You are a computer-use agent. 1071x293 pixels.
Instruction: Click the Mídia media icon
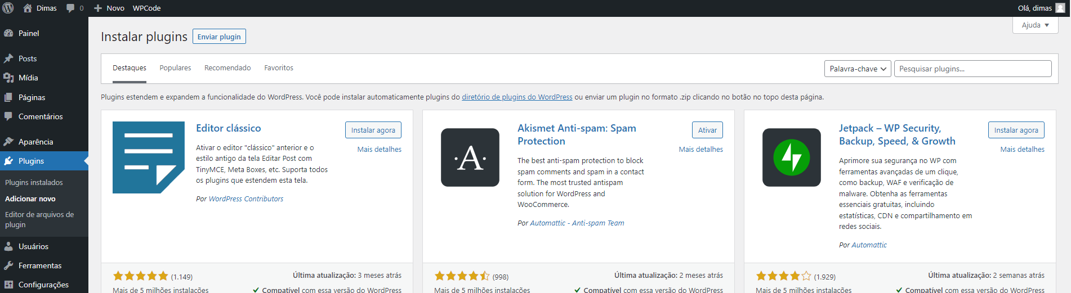pos(8,78)
